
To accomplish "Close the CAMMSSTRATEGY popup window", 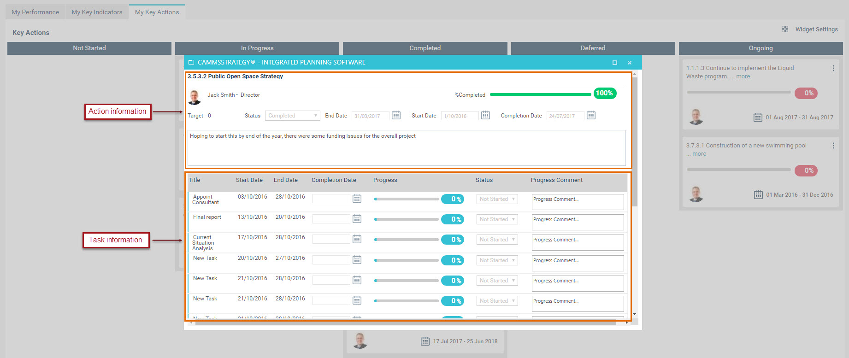I will pyautogui.click(x=629, y=63).
